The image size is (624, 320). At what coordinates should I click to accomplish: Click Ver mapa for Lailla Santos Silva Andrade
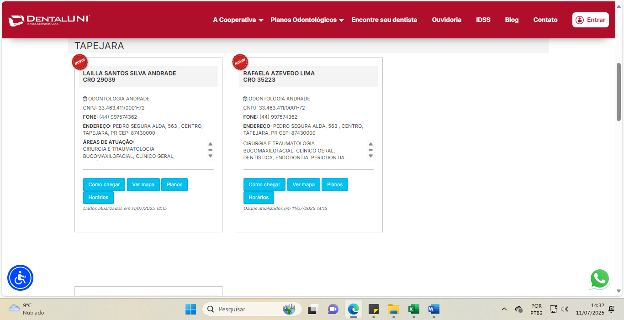click(143, 184)
